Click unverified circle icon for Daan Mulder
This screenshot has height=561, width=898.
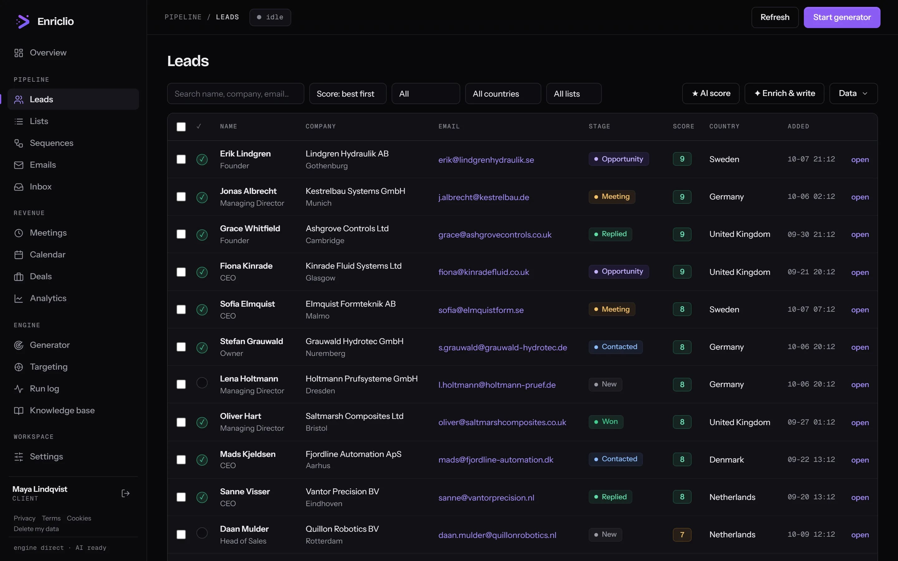202,533
